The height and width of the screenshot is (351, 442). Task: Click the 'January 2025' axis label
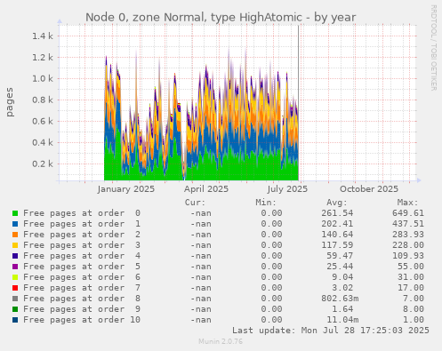[126, 189]
